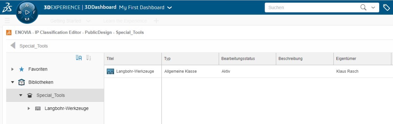
Task: Open the search options dropdown arrow
Action: pos(373,8)
